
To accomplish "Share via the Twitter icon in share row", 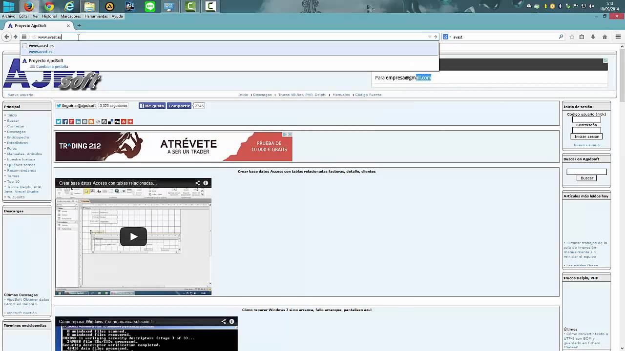I will tap(58, 121).
